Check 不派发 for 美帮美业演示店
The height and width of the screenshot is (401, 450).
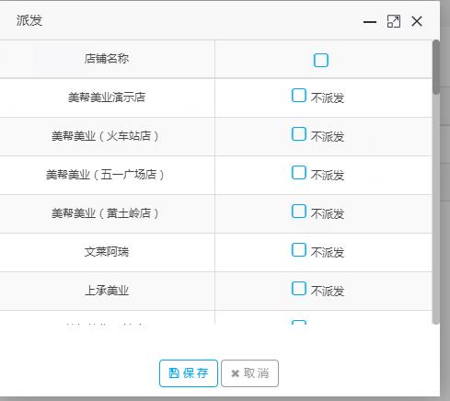[x=298, y=96]
